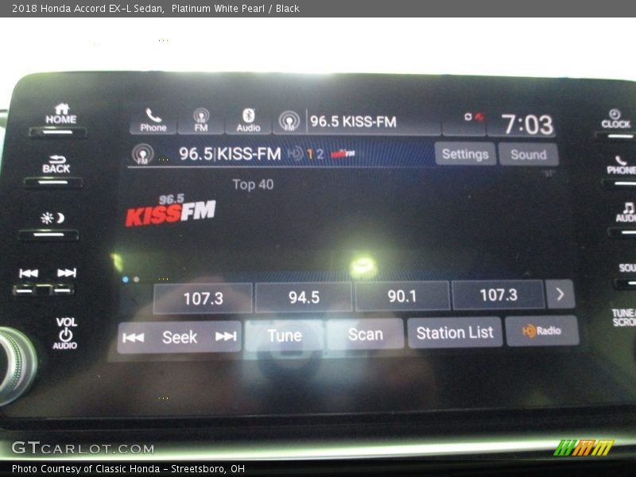
Task: Open the Tune option
Action: (x=285, y=335)
